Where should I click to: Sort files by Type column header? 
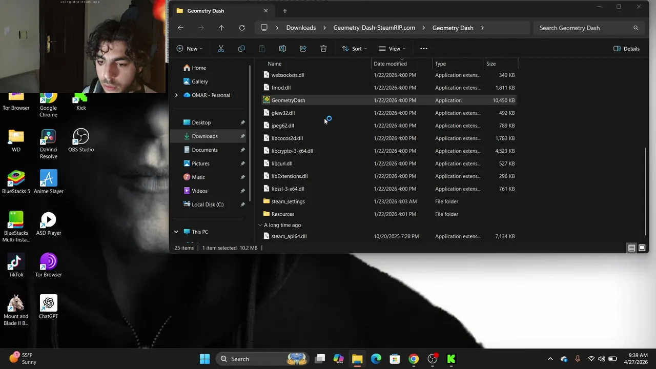(x=458, y=64)
